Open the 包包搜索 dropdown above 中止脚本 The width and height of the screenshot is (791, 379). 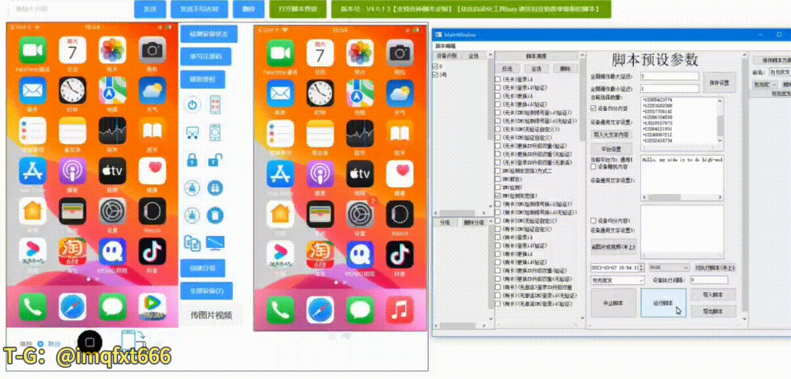click(617, 280)
